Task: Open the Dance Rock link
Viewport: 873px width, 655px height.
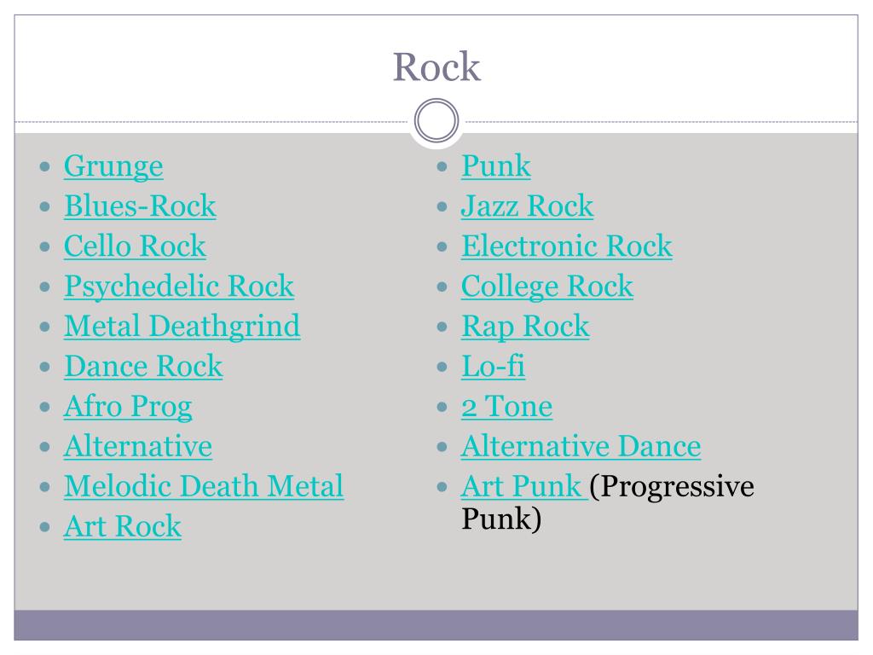Action: point(143,367)
